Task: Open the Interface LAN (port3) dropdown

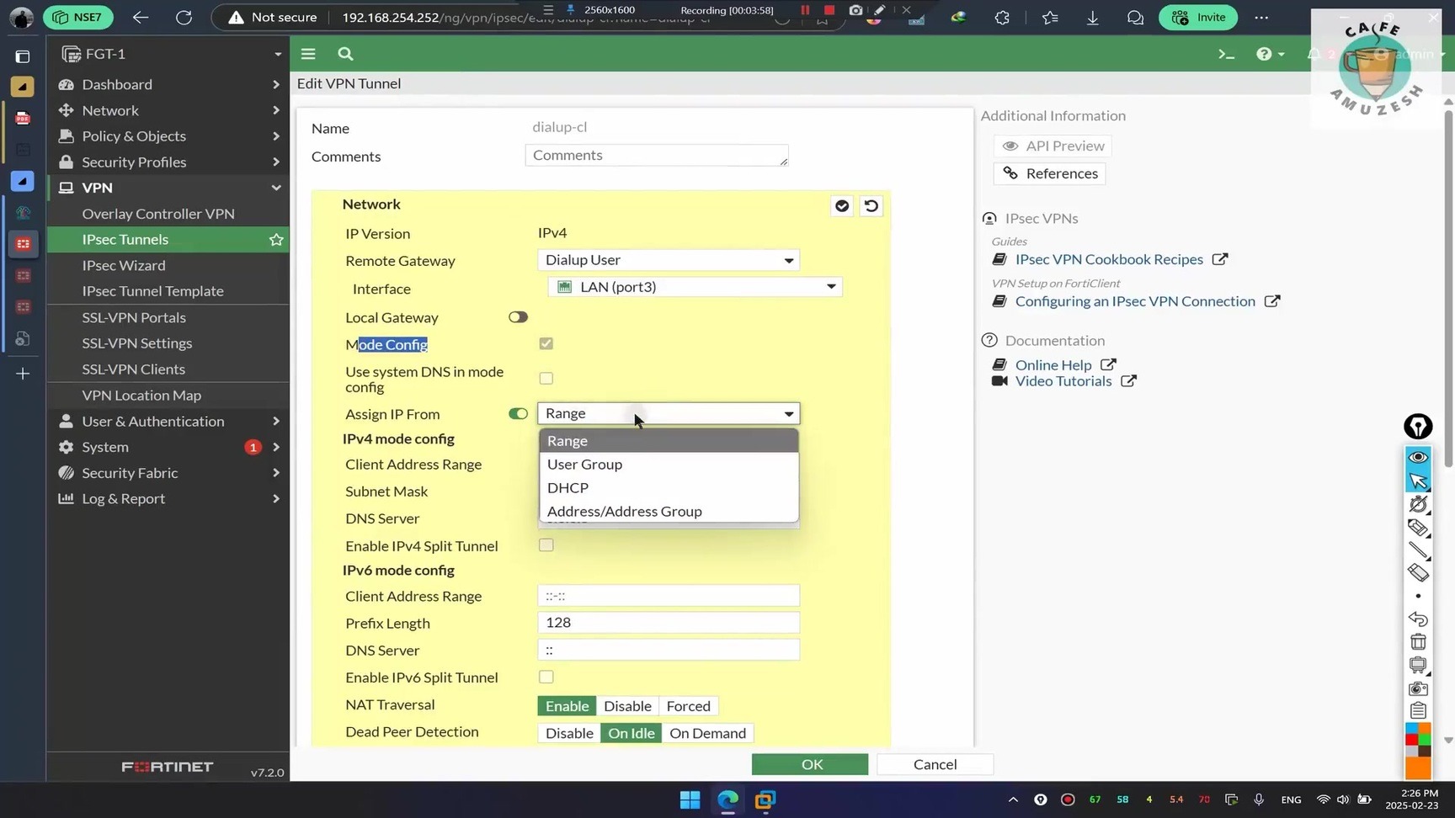Action: click(x=695, y=287)
